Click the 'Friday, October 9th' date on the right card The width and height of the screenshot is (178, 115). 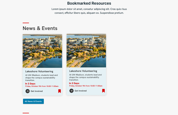point(86,86)
